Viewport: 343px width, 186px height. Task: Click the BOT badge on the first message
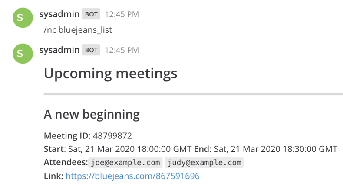[x=91, y=14]
